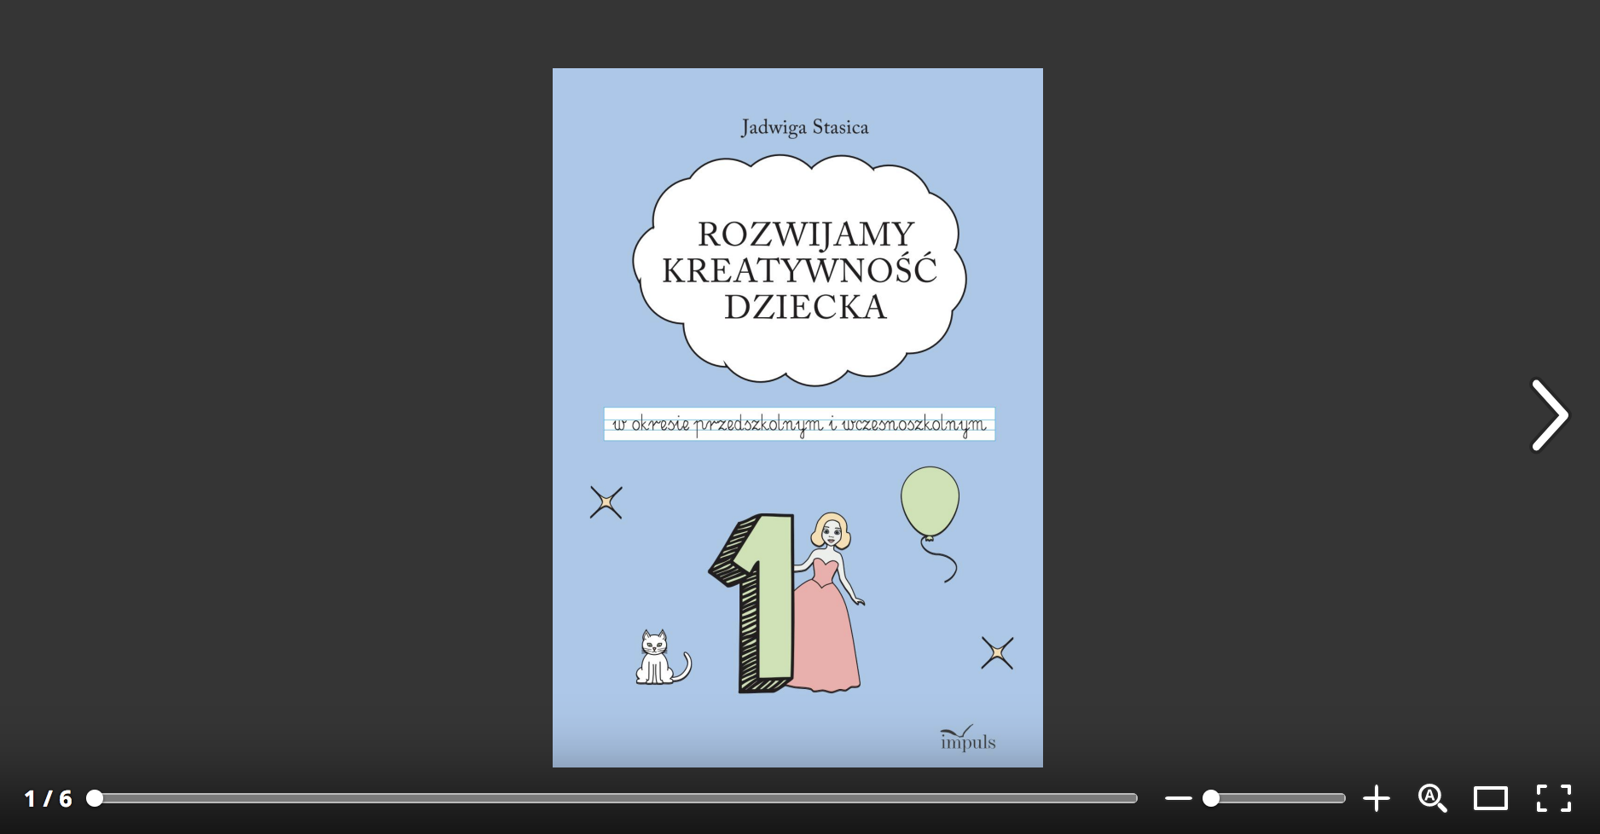Click the zoom level slider handle
Viewport: 1600px width, 834px height.
(1210, 799)
